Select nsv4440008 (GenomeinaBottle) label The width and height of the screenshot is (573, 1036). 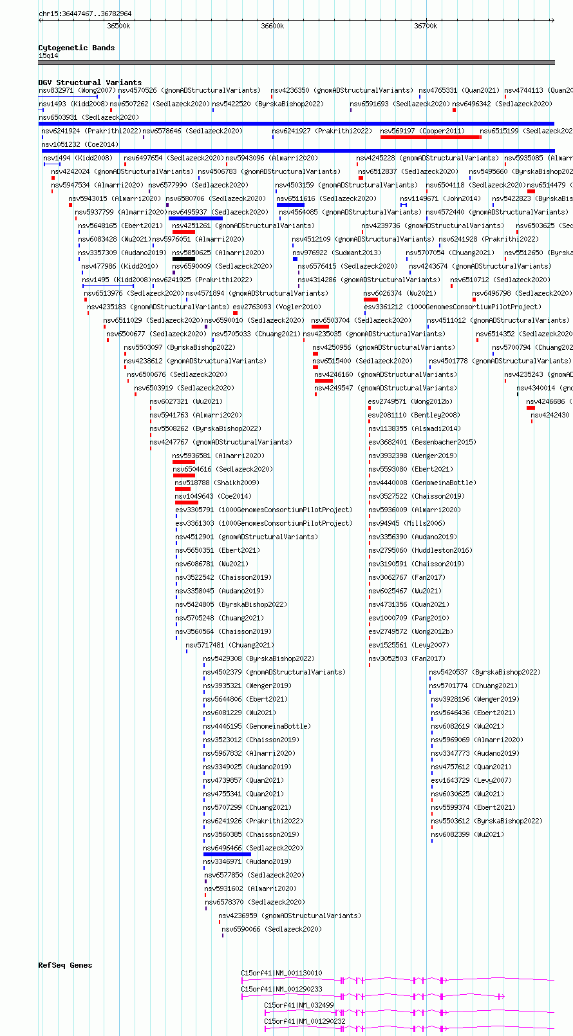point(422,483)
